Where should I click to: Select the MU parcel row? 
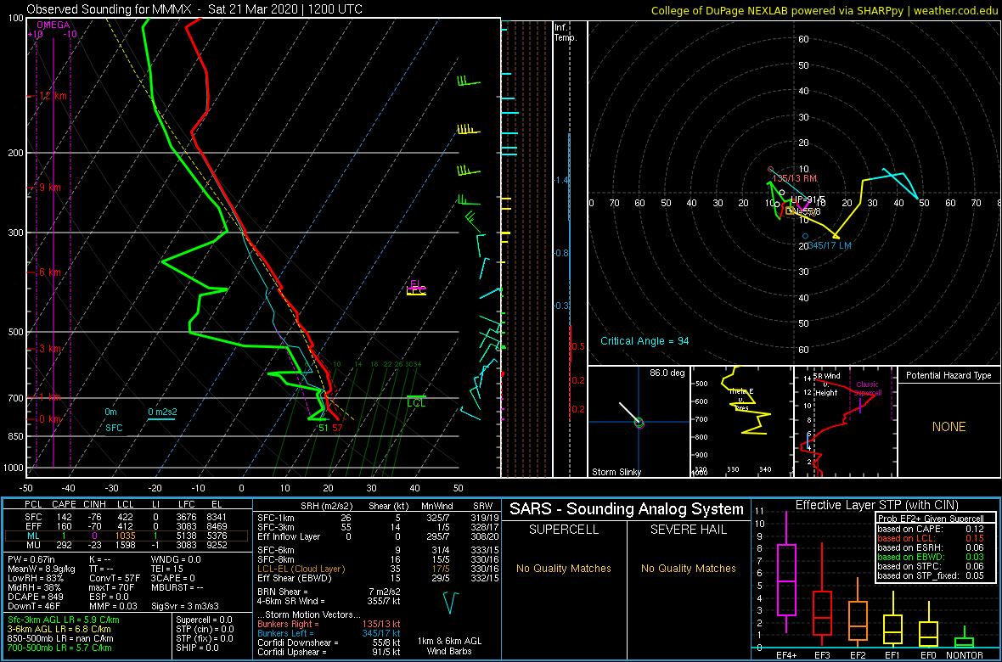(x=127, y=547)
